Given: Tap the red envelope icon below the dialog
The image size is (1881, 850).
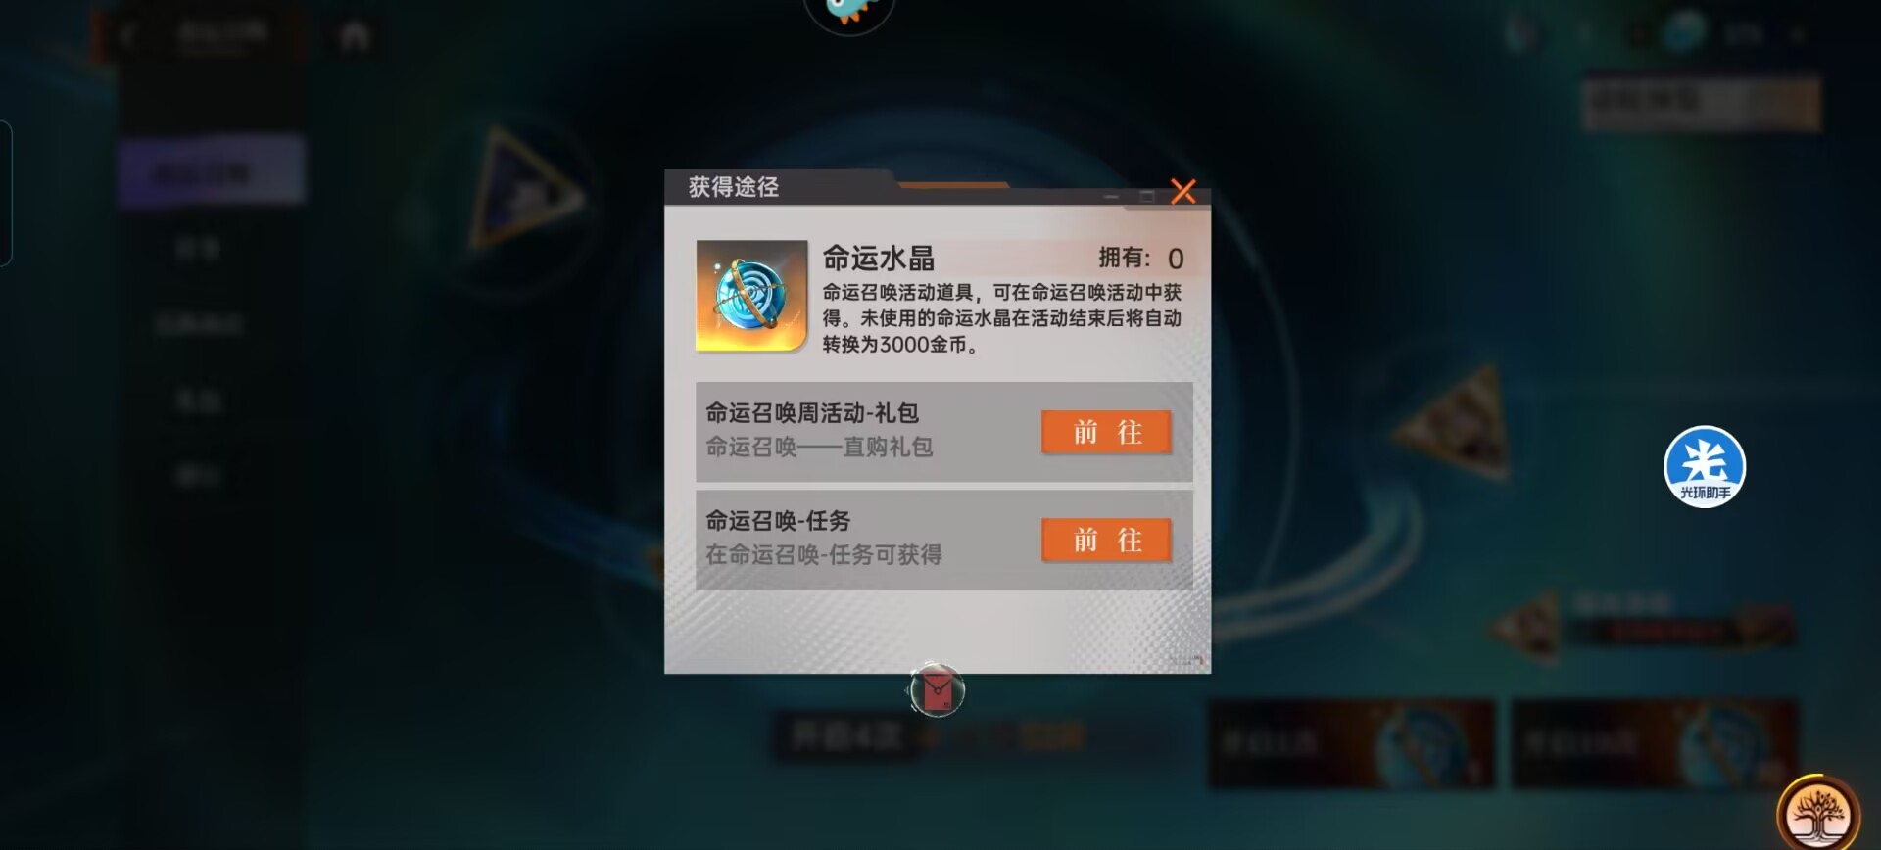Looking at the screenshot, I should (937, 690).
